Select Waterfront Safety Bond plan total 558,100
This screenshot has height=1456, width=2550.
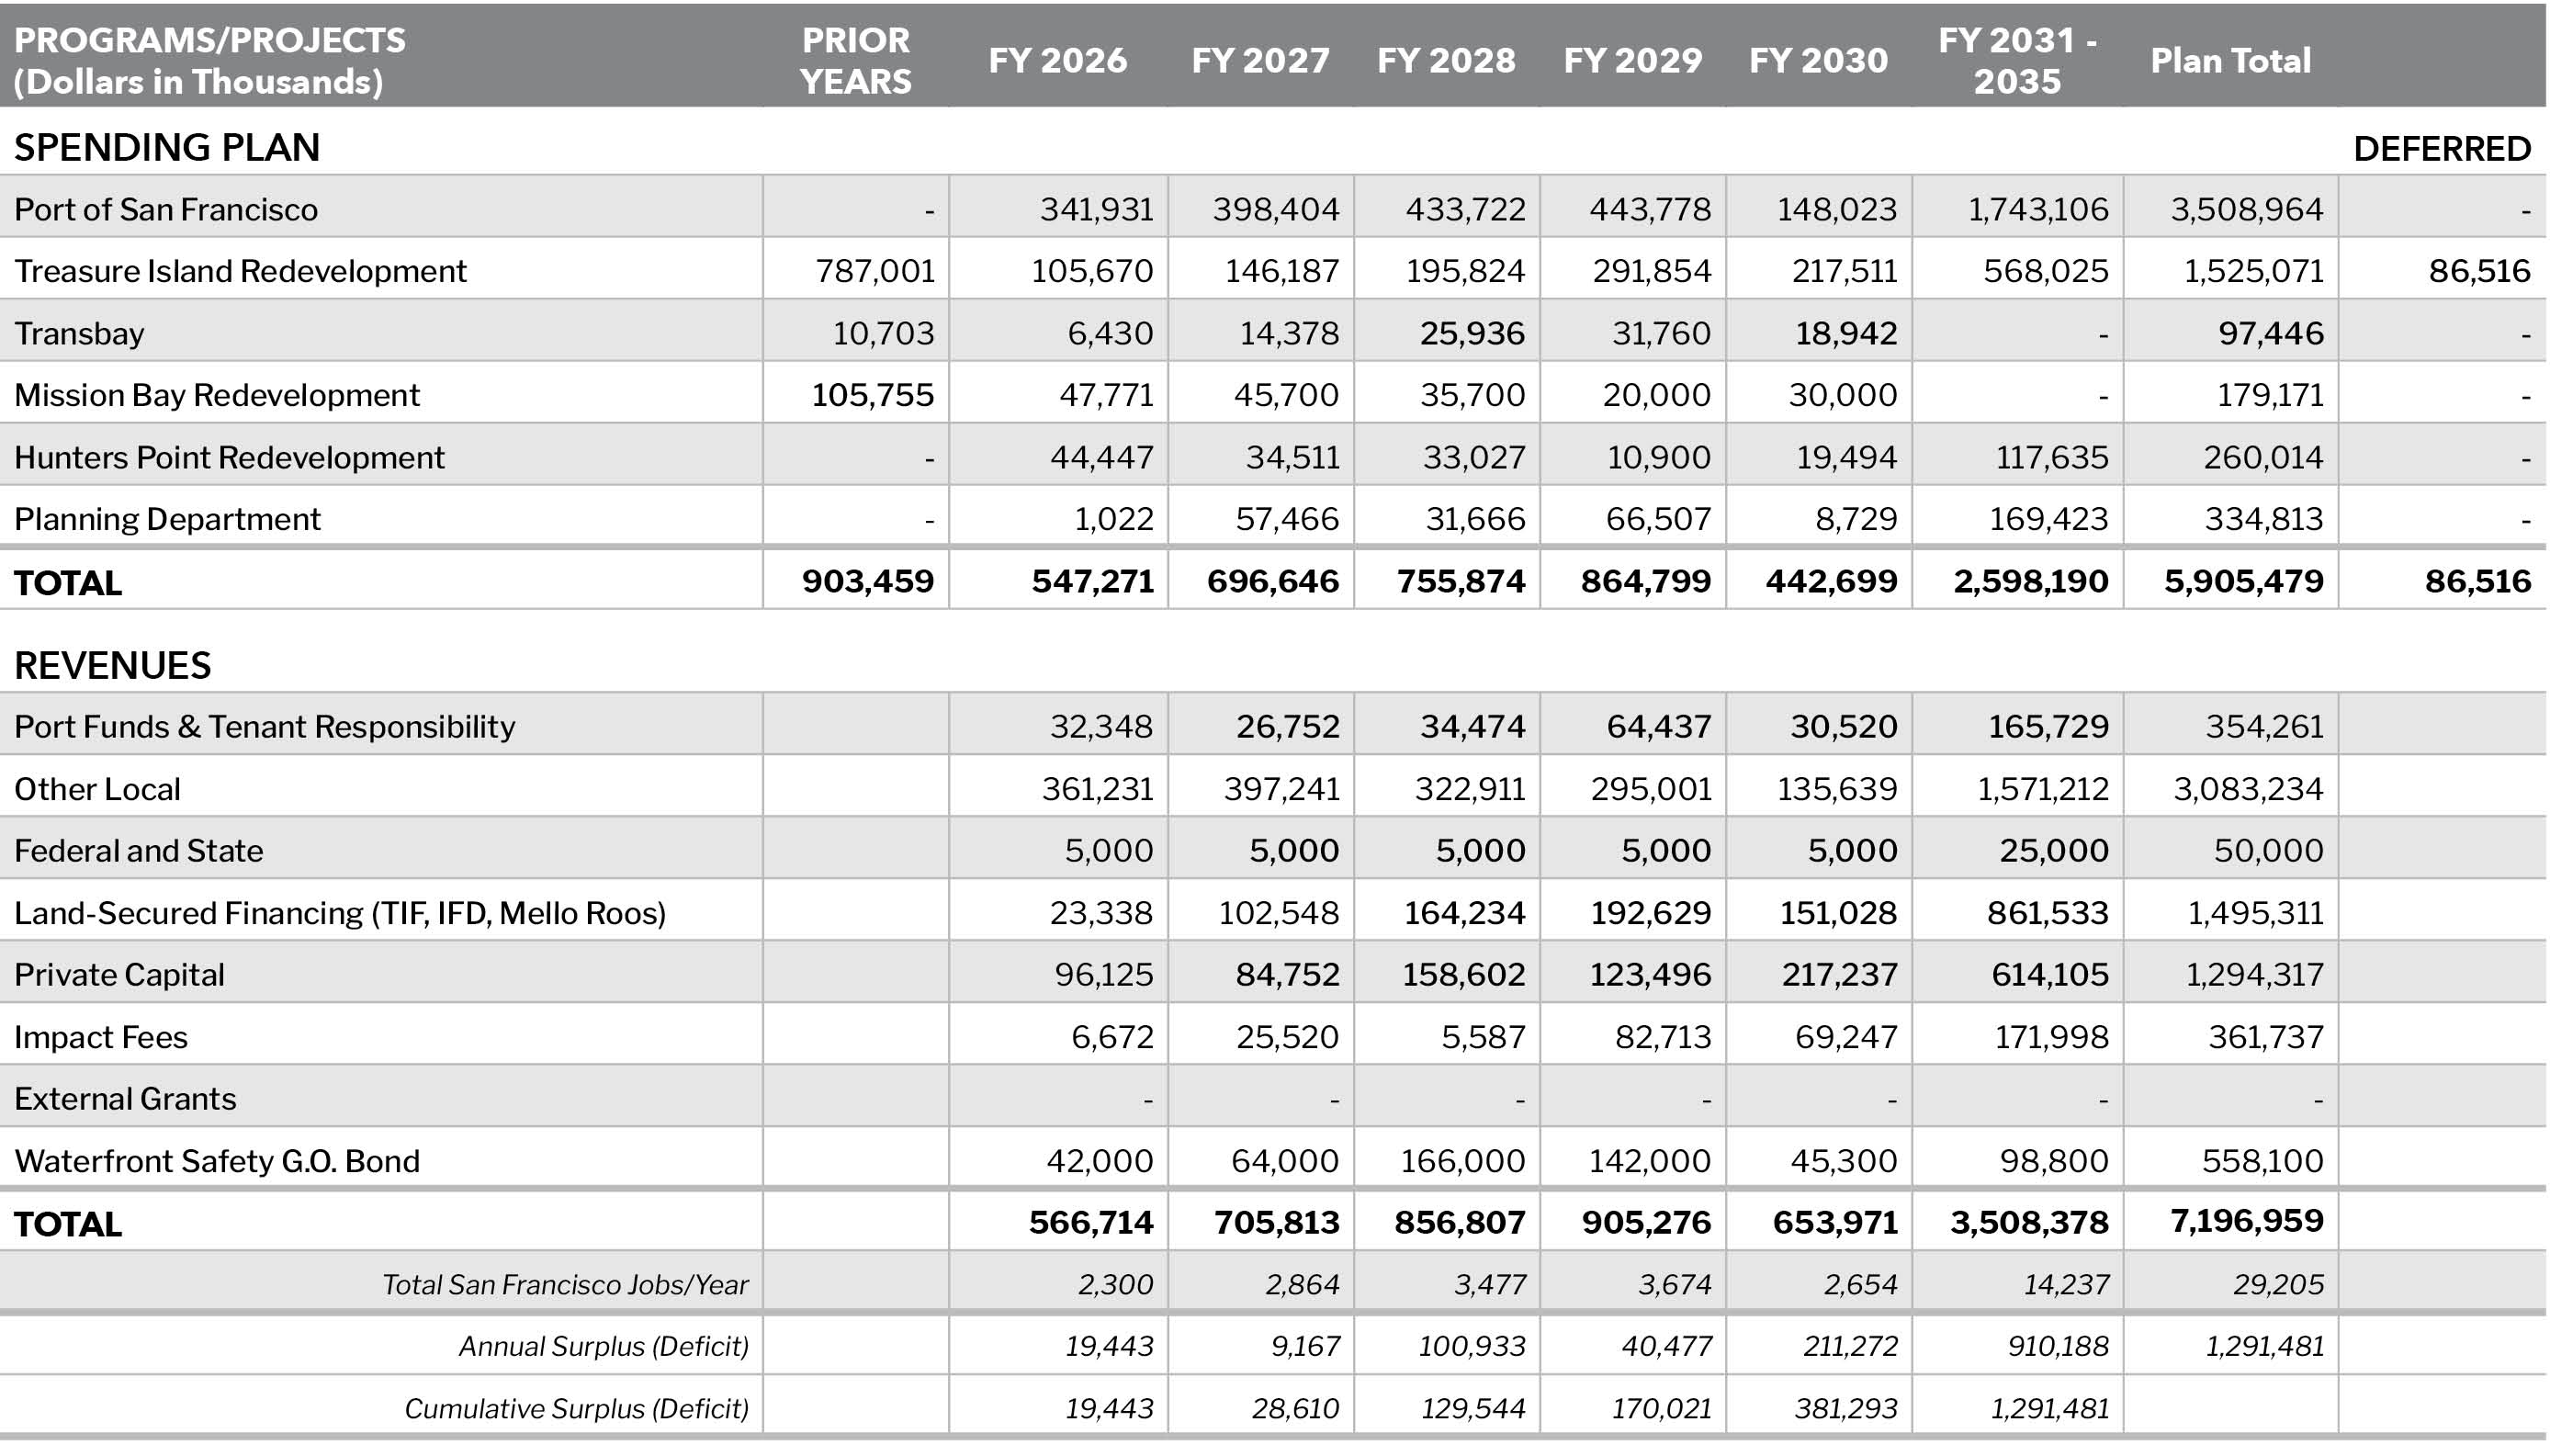2262,1161
